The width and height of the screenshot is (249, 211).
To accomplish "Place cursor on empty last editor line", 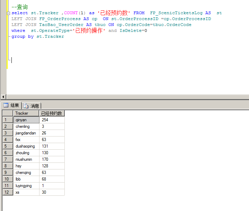I will pyautogui.click(x=12, y=60).
